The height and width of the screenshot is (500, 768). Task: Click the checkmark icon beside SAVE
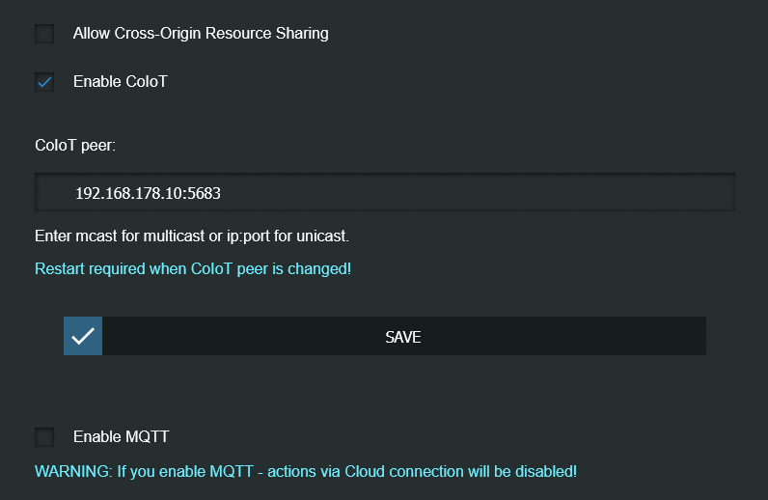(83, 336)
